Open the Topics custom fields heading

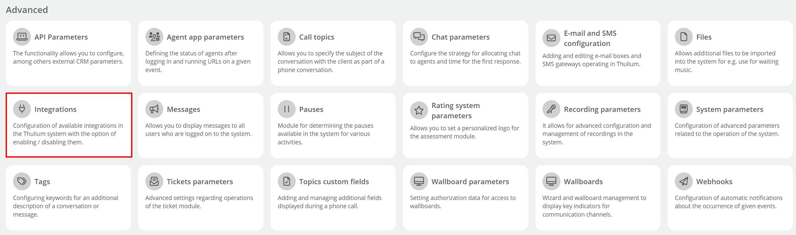pyautogui.click(x=334, y=182)
